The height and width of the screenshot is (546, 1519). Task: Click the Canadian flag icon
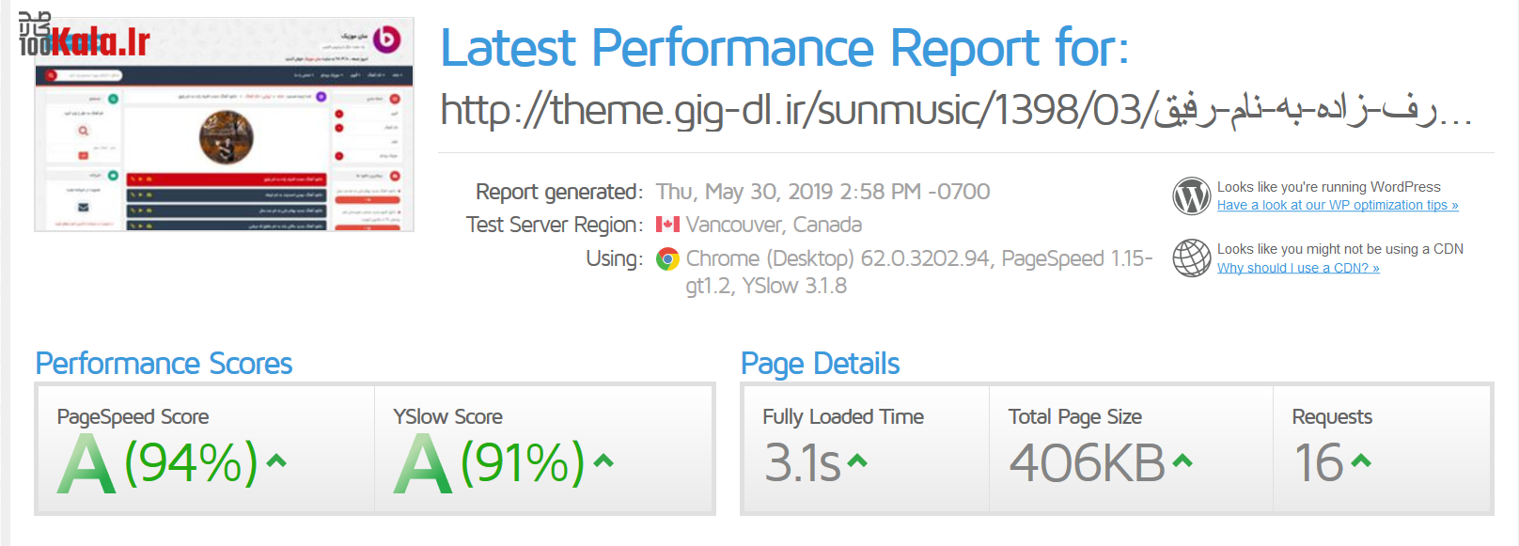coord(667,225)
